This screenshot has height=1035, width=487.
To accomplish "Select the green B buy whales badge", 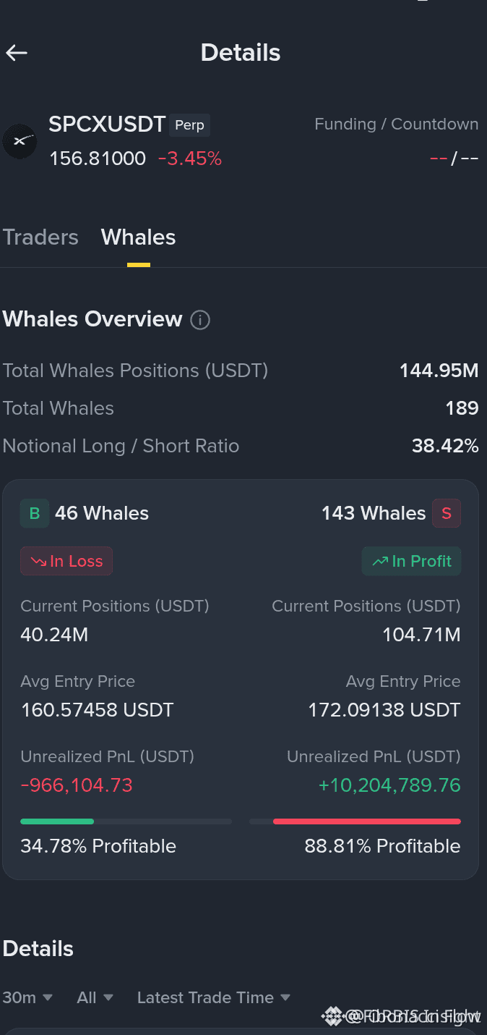I will click(x=34, y=513).
